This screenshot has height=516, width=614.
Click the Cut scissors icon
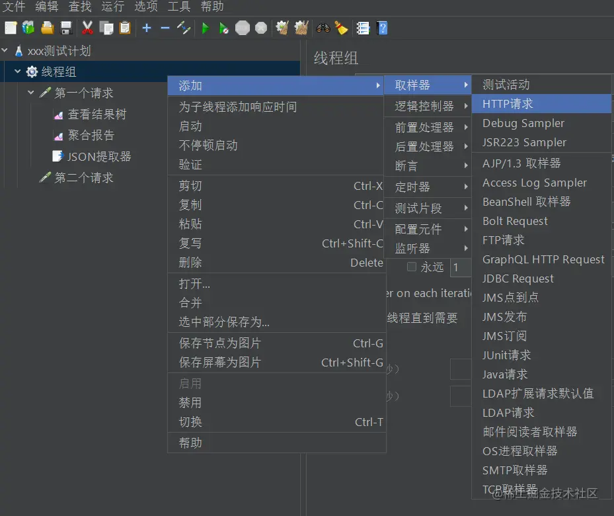87,28
